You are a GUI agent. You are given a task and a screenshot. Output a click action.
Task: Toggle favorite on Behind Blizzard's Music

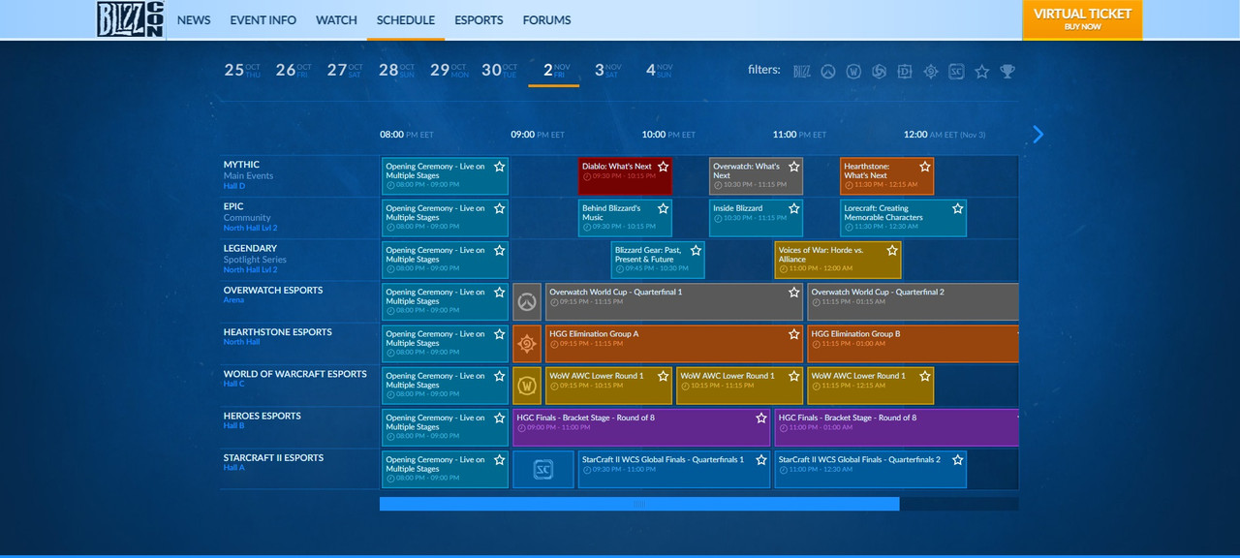coord(663,208)
